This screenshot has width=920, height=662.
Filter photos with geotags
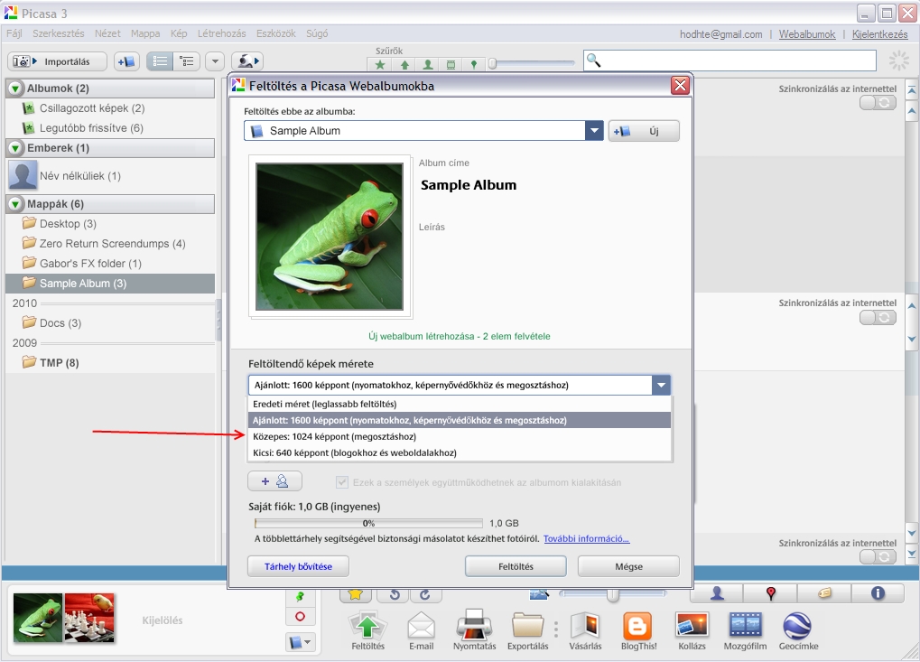(x=473, y=64)
